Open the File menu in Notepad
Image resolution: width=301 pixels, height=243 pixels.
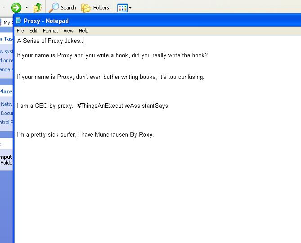pyautogui.click(x=20, y=31)
